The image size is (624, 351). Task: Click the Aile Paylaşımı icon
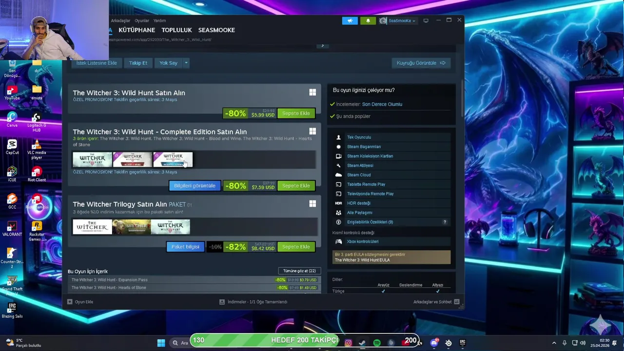coord(338,213)
